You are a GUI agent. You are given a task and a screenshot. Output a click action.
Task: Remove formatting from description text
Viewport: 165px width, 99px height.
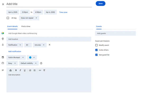pos(44,70)
